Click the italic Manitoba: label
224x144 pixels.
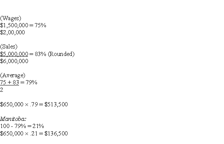13,119
